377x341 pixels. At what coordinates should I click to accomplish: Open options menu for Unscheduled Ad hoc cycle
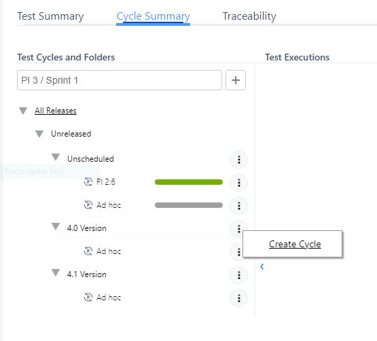(238, 206)
